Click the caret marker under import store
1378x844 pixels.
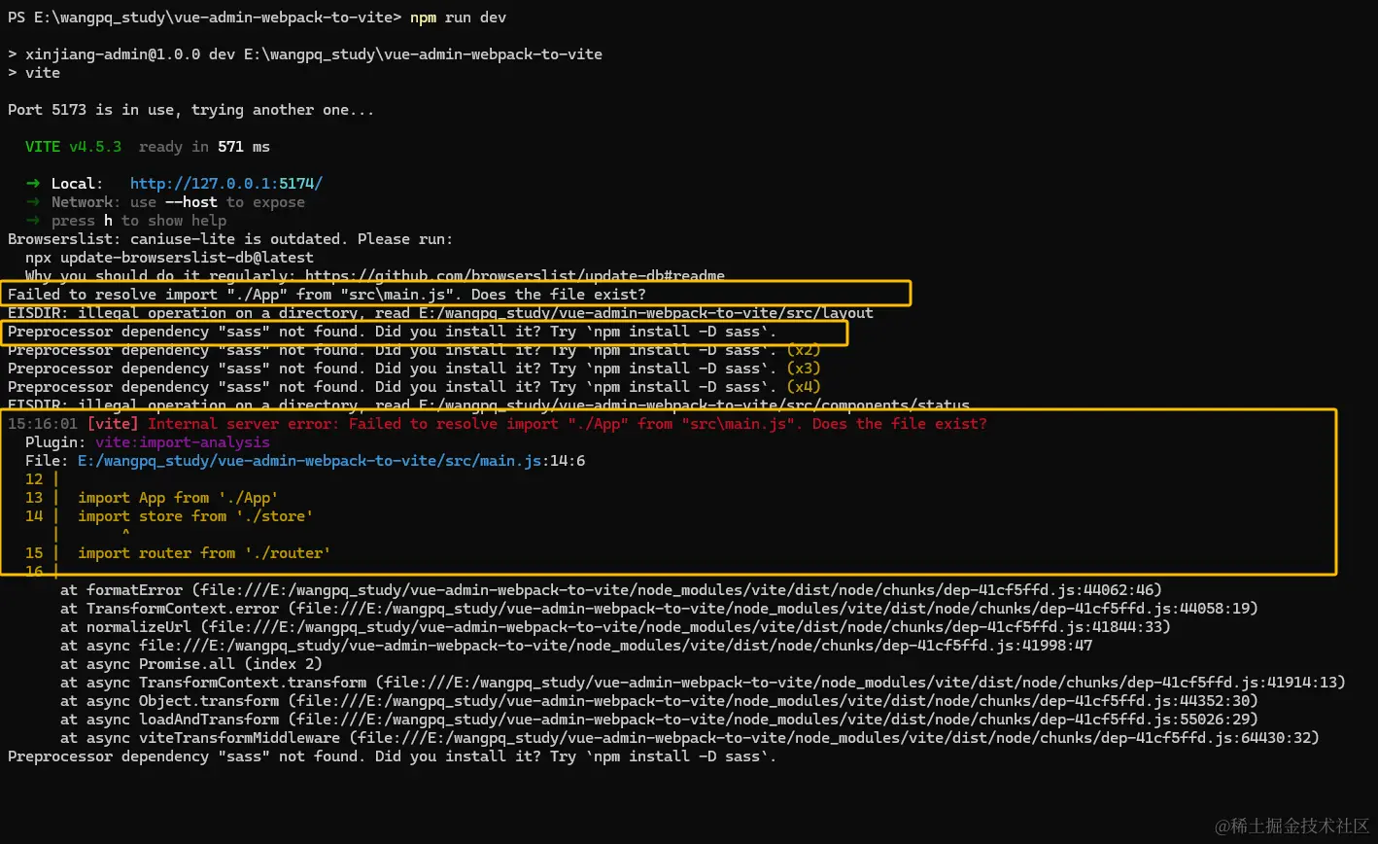125,534
